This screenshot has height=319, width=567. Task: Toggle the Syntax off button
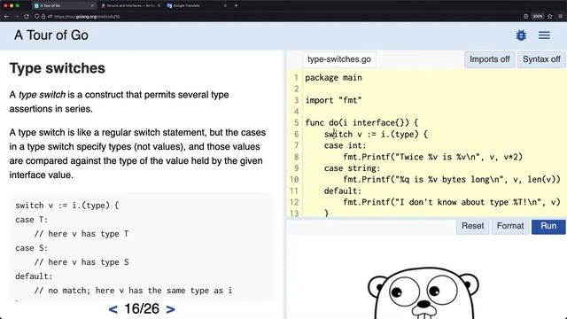(541, 59)
